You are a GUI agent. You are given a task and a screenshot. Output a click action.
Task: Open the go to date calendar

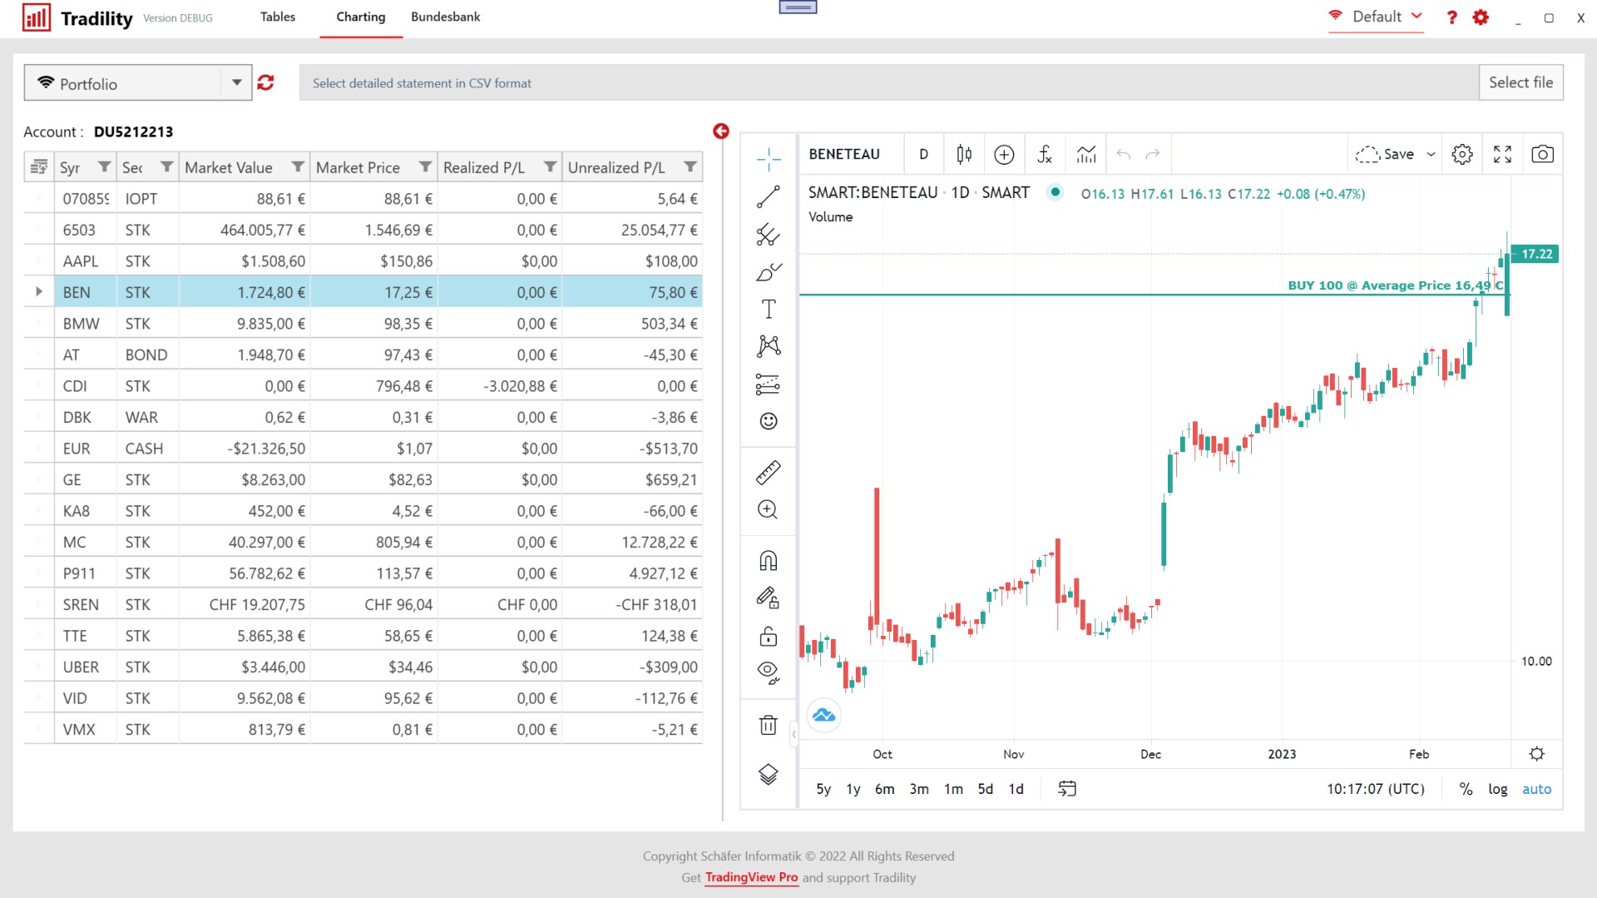coord(1067,789)
